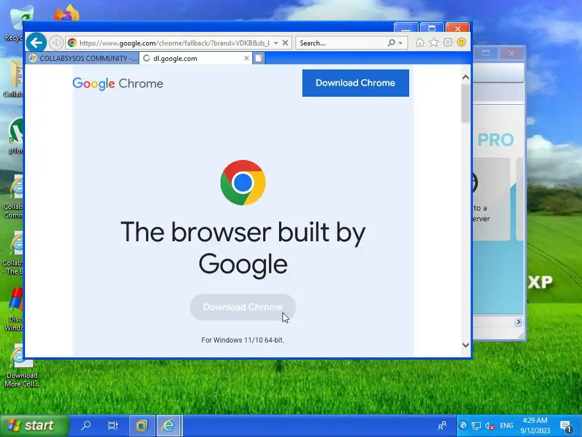The width and height of the screenshot is (582, 437).
Task: Click the smiley feedback icon
Action: click(462, 42)
